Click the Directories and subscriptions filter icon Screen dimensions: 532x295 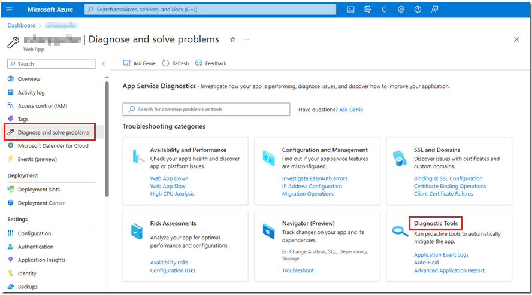[x=367, y=10]
